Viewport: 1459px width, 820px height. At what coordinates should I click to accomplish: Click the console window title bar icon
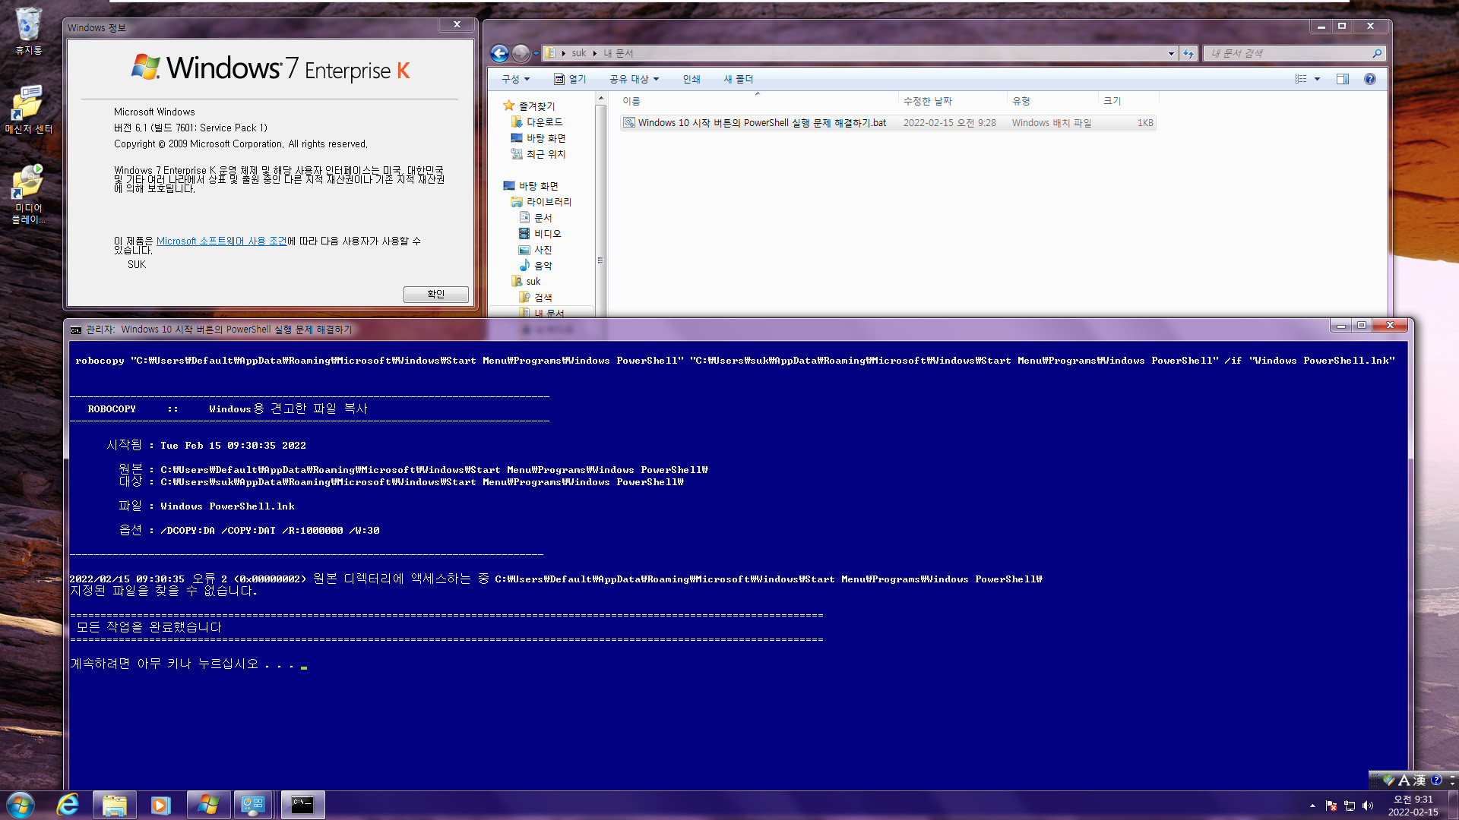coord(76,330)
